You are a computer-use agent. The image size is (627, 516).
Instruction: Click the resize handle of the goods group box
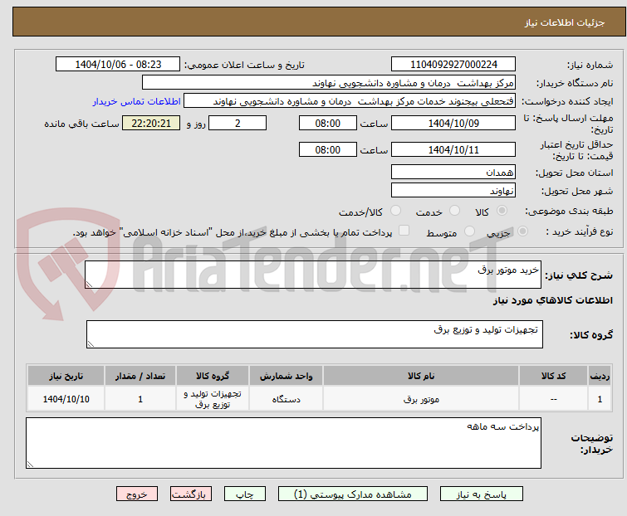click(x=91, y=344)
